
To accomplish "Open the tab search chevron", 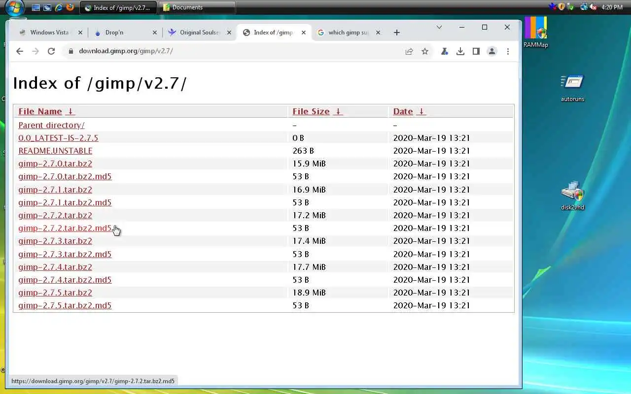I will pos(439,28).
